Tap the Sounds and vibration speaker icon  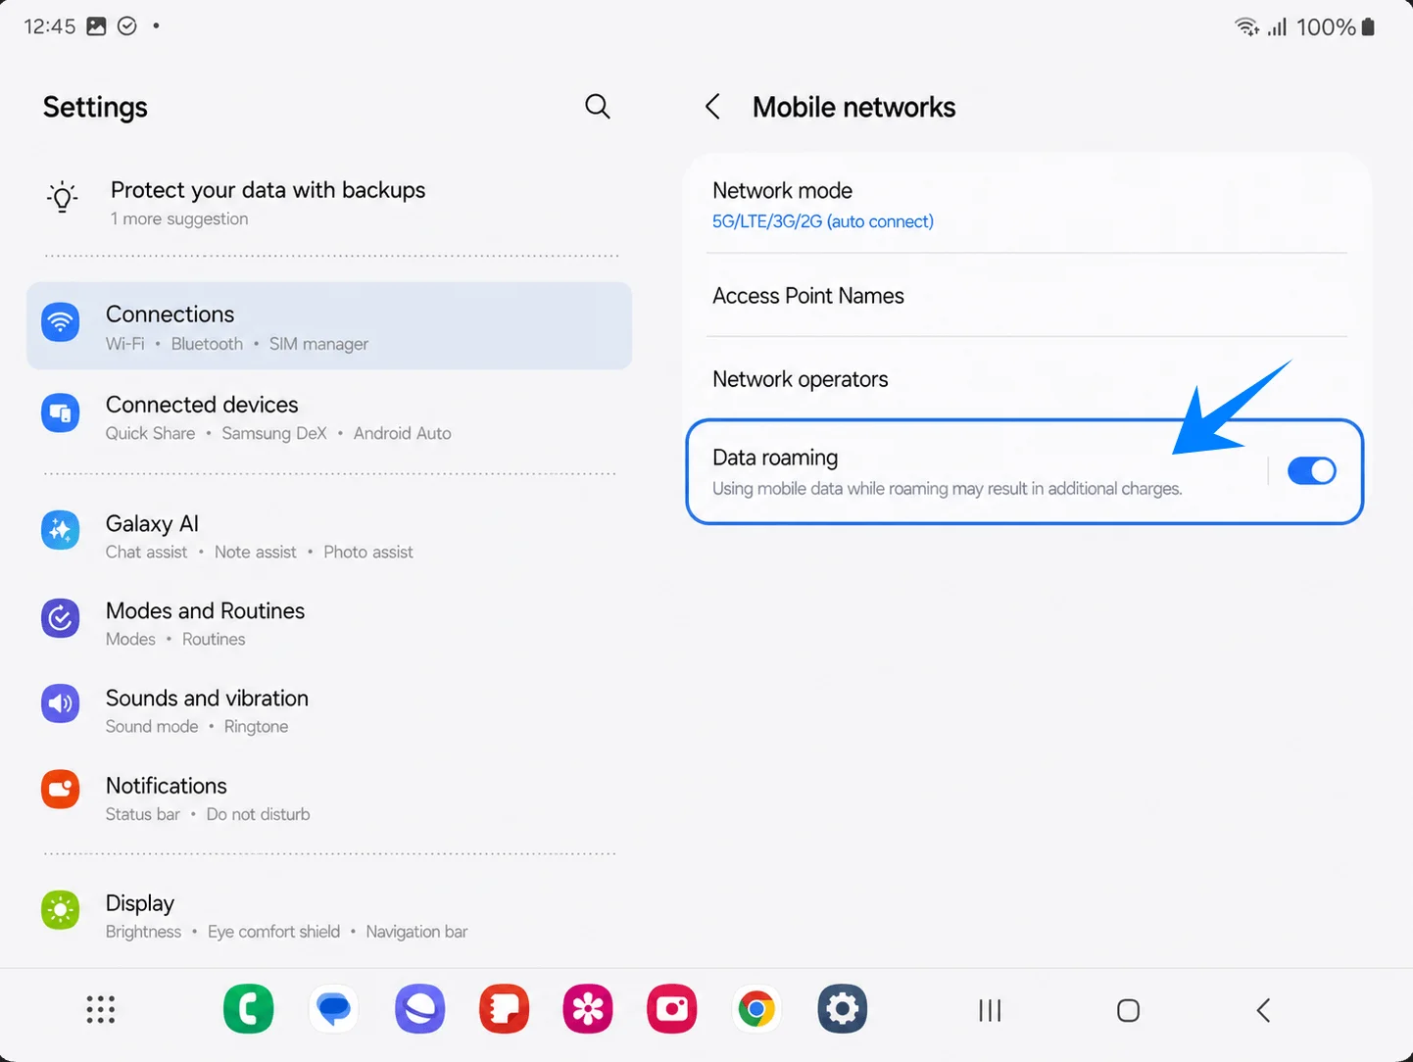pyautogui.click(x=61, y=703)
